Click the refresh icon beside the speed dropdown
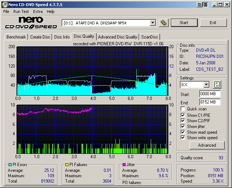This screenshot has width=232, height=188. click(217, 84)
